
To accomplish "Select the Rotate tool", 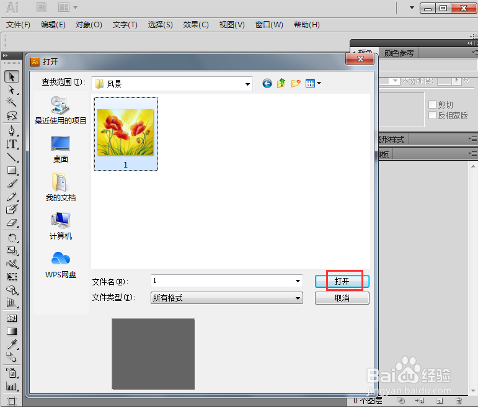I will coord(12,238).
